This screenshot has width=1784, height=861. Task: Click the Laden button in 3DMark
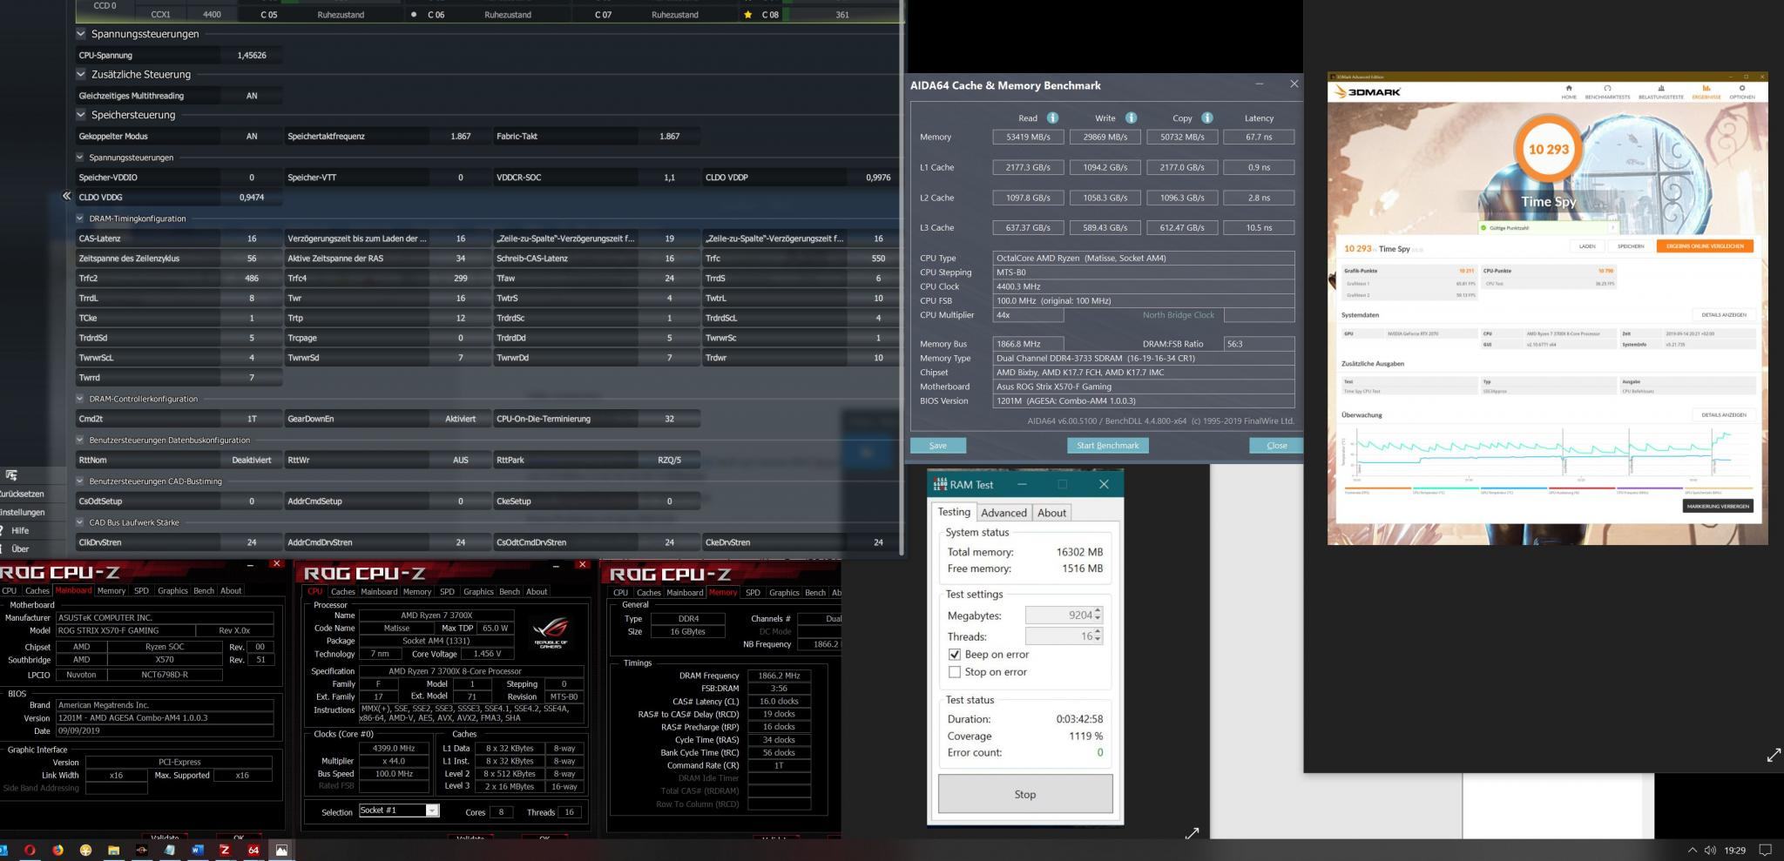pyautogui.click(x=1587, y=246)
